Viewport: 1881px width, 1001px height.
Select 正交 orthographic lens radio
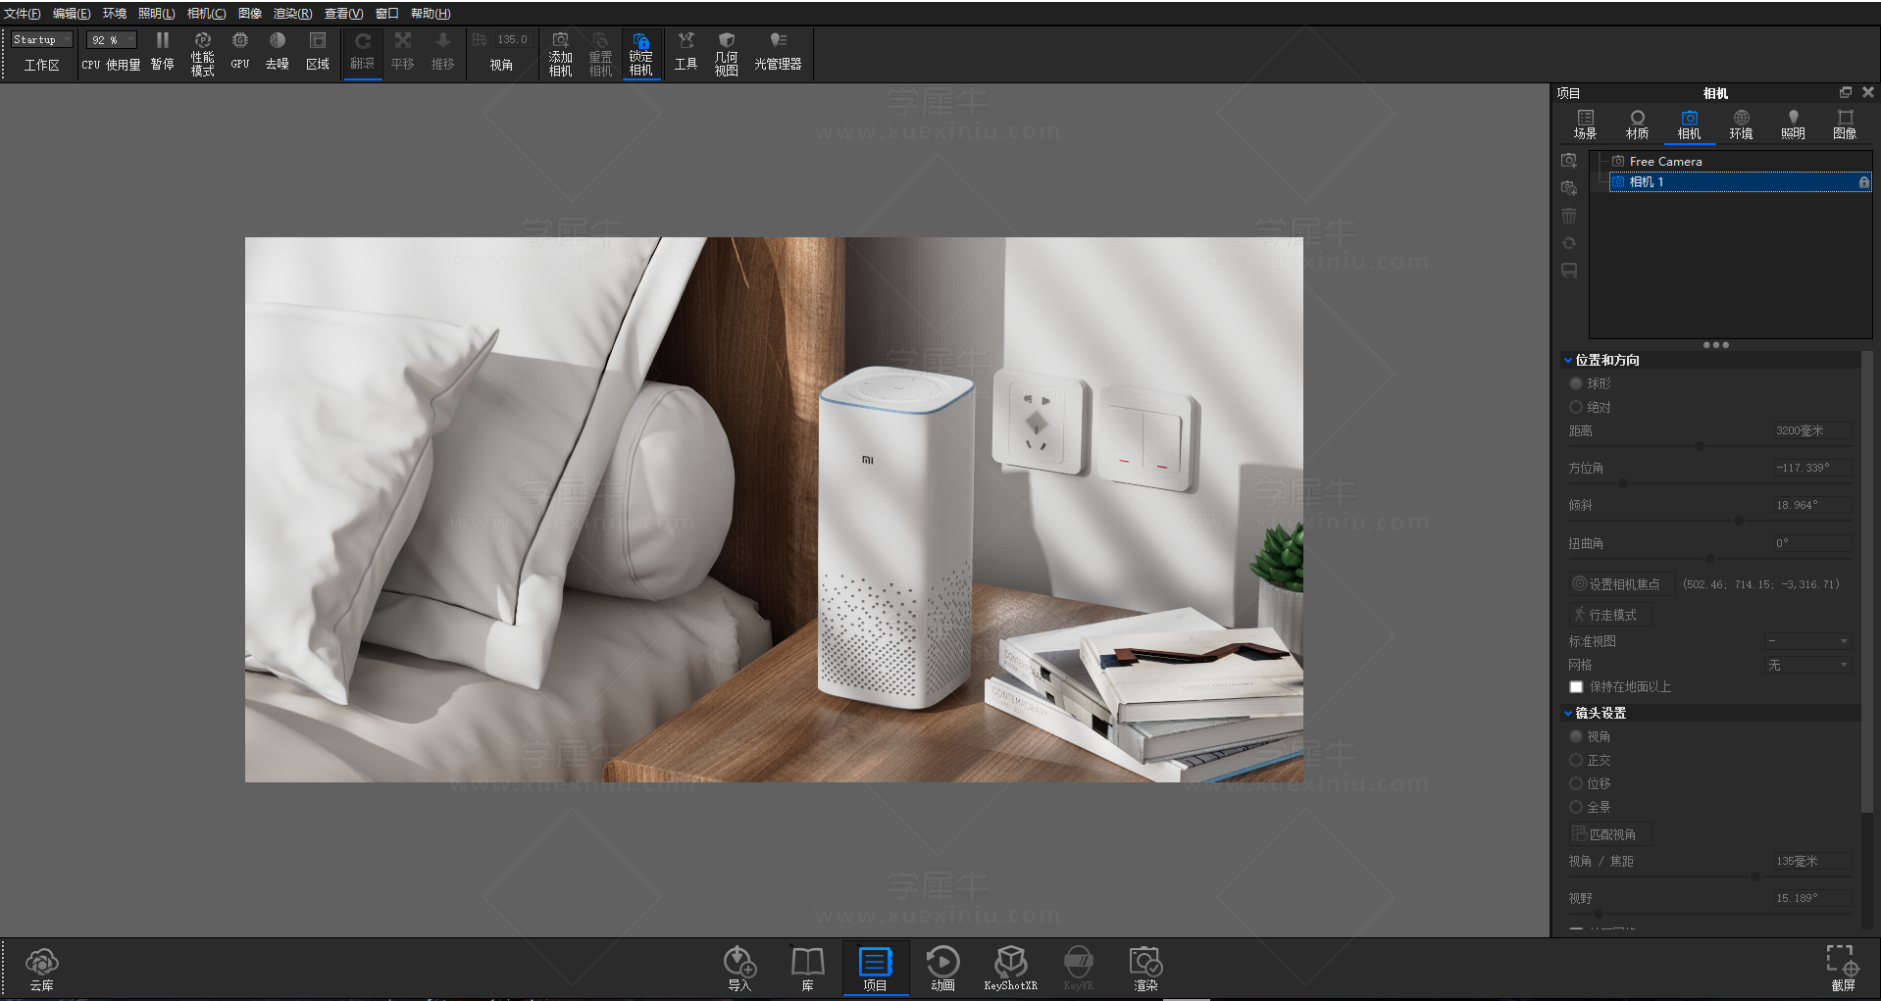coord(1576,760)
